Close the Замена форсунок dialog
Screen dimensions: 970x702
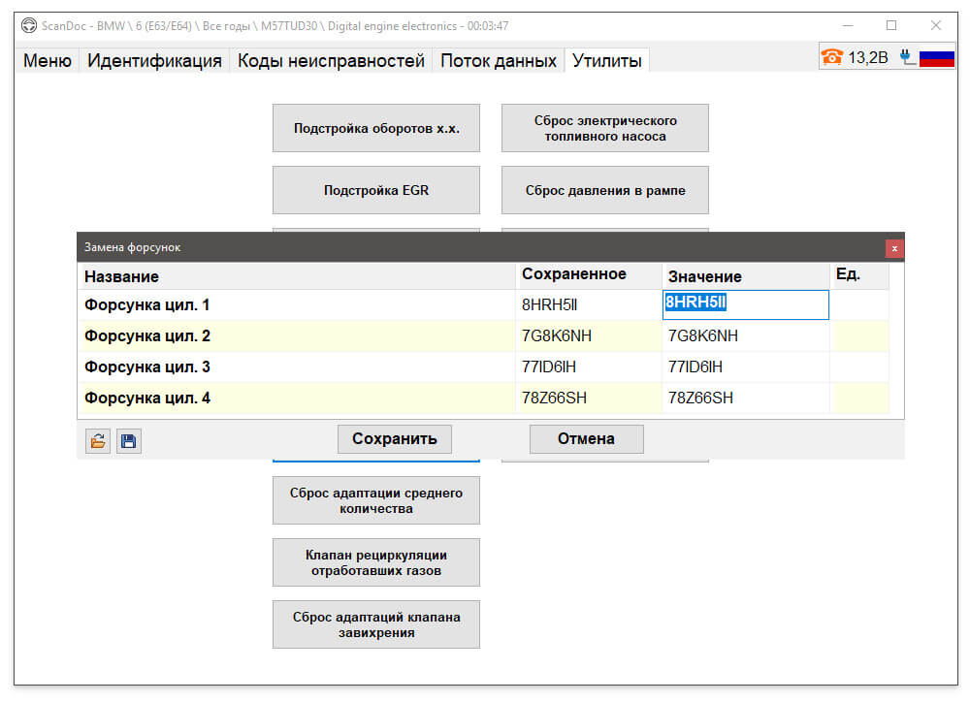[x=894, y=248]
